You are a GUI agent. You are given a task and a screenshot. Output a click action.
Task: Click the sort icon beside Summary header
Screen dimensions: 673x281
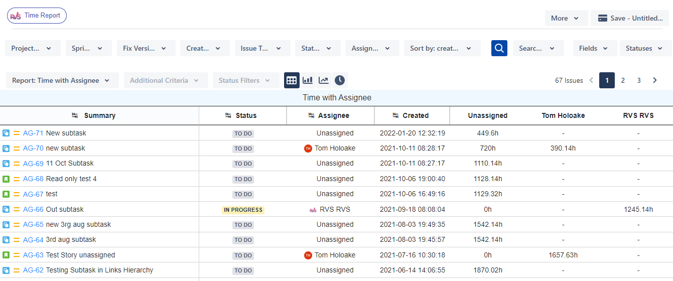(x=75, y=115)
